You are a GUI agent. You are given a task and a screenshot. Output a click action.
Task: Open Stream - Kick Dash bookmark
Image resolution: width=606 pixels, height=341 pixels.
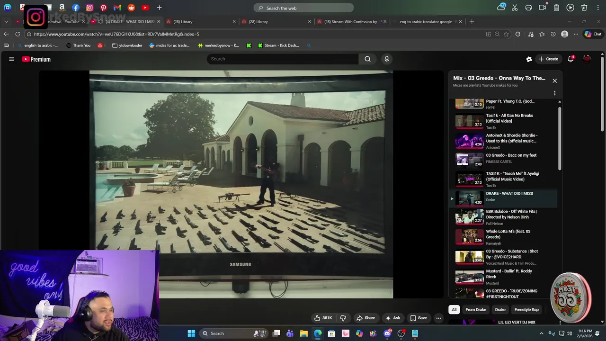click(x=278, y=45)
